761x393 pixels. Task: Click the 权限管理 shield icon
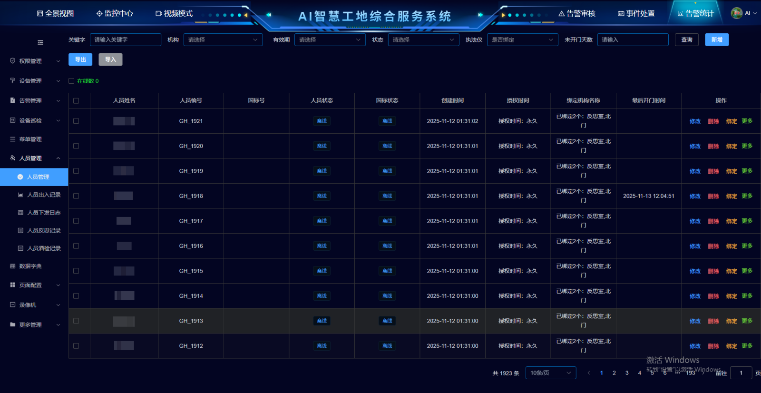point(13,61)
